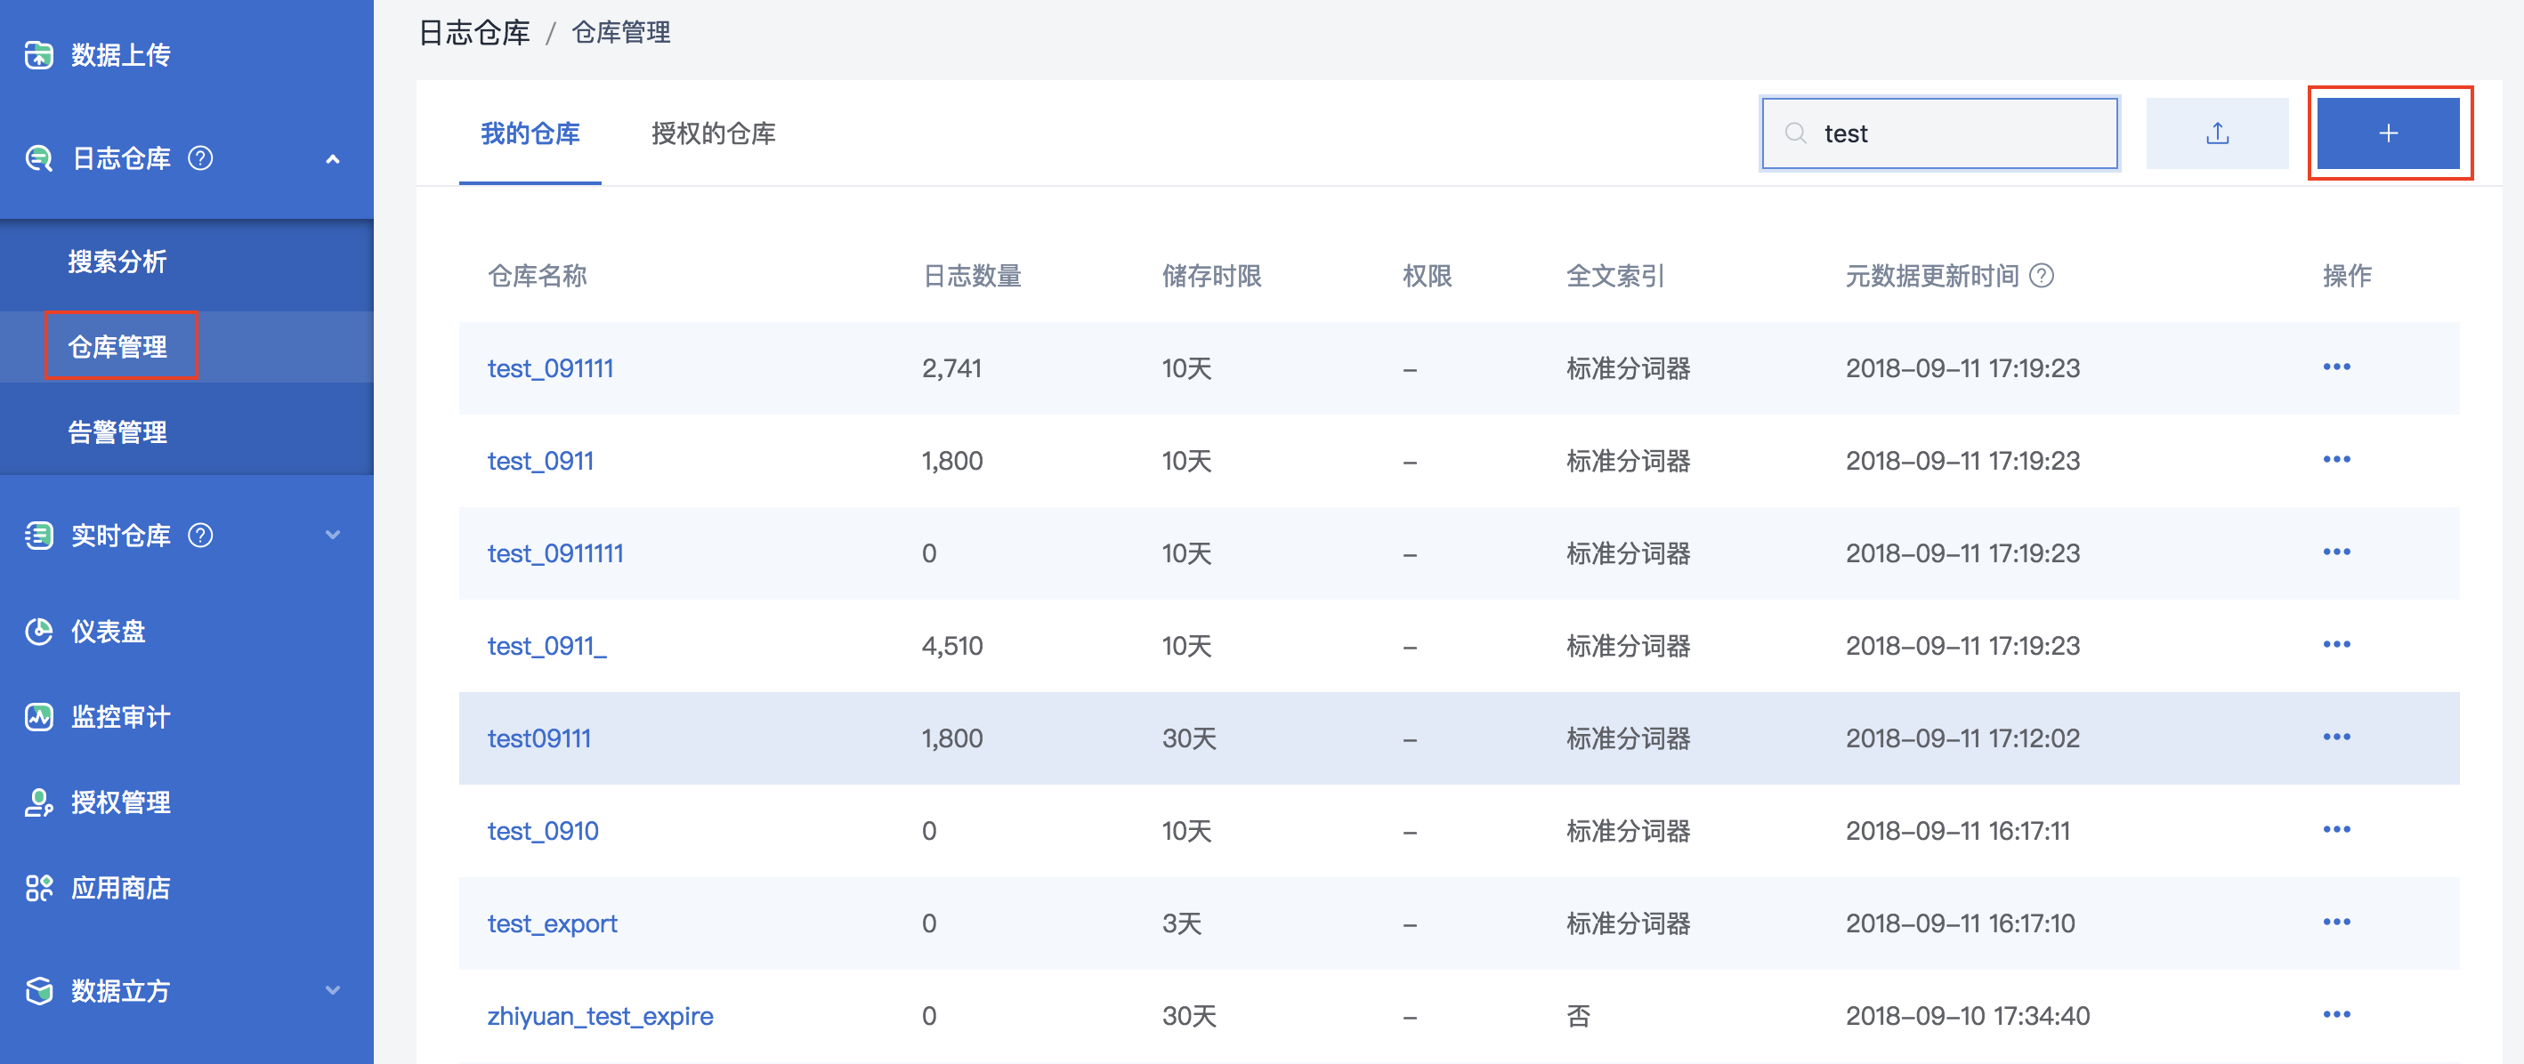2524x1064 pixels.
Task: Open repository test_0911_
Action: pos(546,646)
